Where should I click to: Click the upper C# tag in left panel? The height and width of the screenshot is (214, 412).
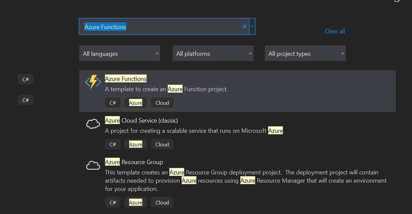tap(25, 79)
